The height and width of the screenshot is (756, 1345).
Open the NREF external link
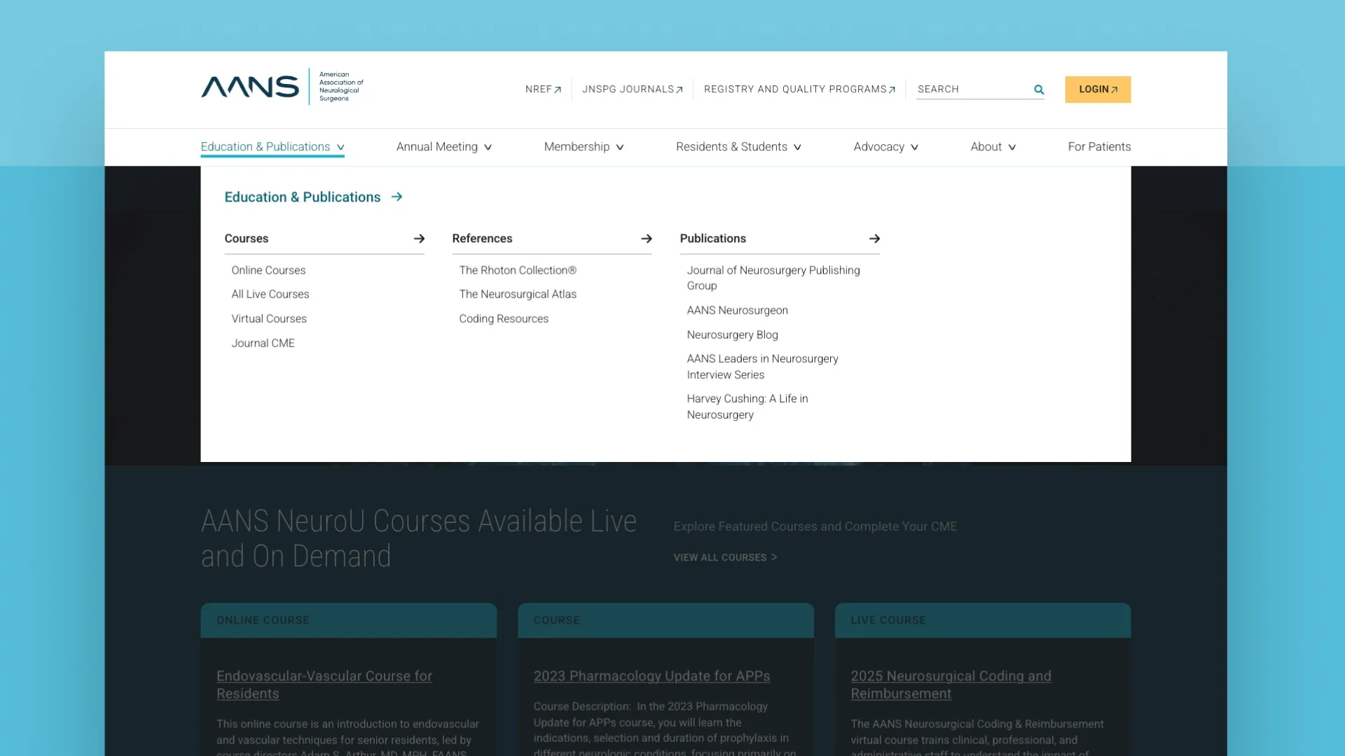[x=543, y=89]
